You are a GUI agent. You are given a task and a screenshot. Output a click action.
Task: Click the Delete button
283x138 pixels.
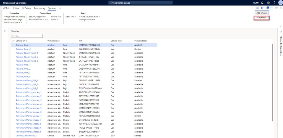pos(26,8)
